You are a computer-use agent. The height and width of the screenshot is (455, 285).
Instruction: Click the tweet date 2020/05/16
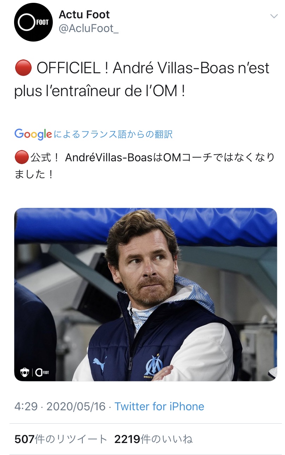pos(76,406)
